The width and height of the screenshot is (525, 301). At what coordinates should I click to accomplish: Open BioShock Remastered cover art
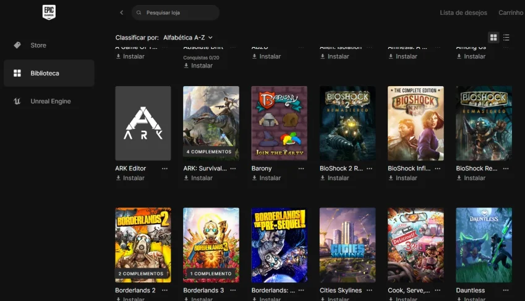[x=484, y=123]
